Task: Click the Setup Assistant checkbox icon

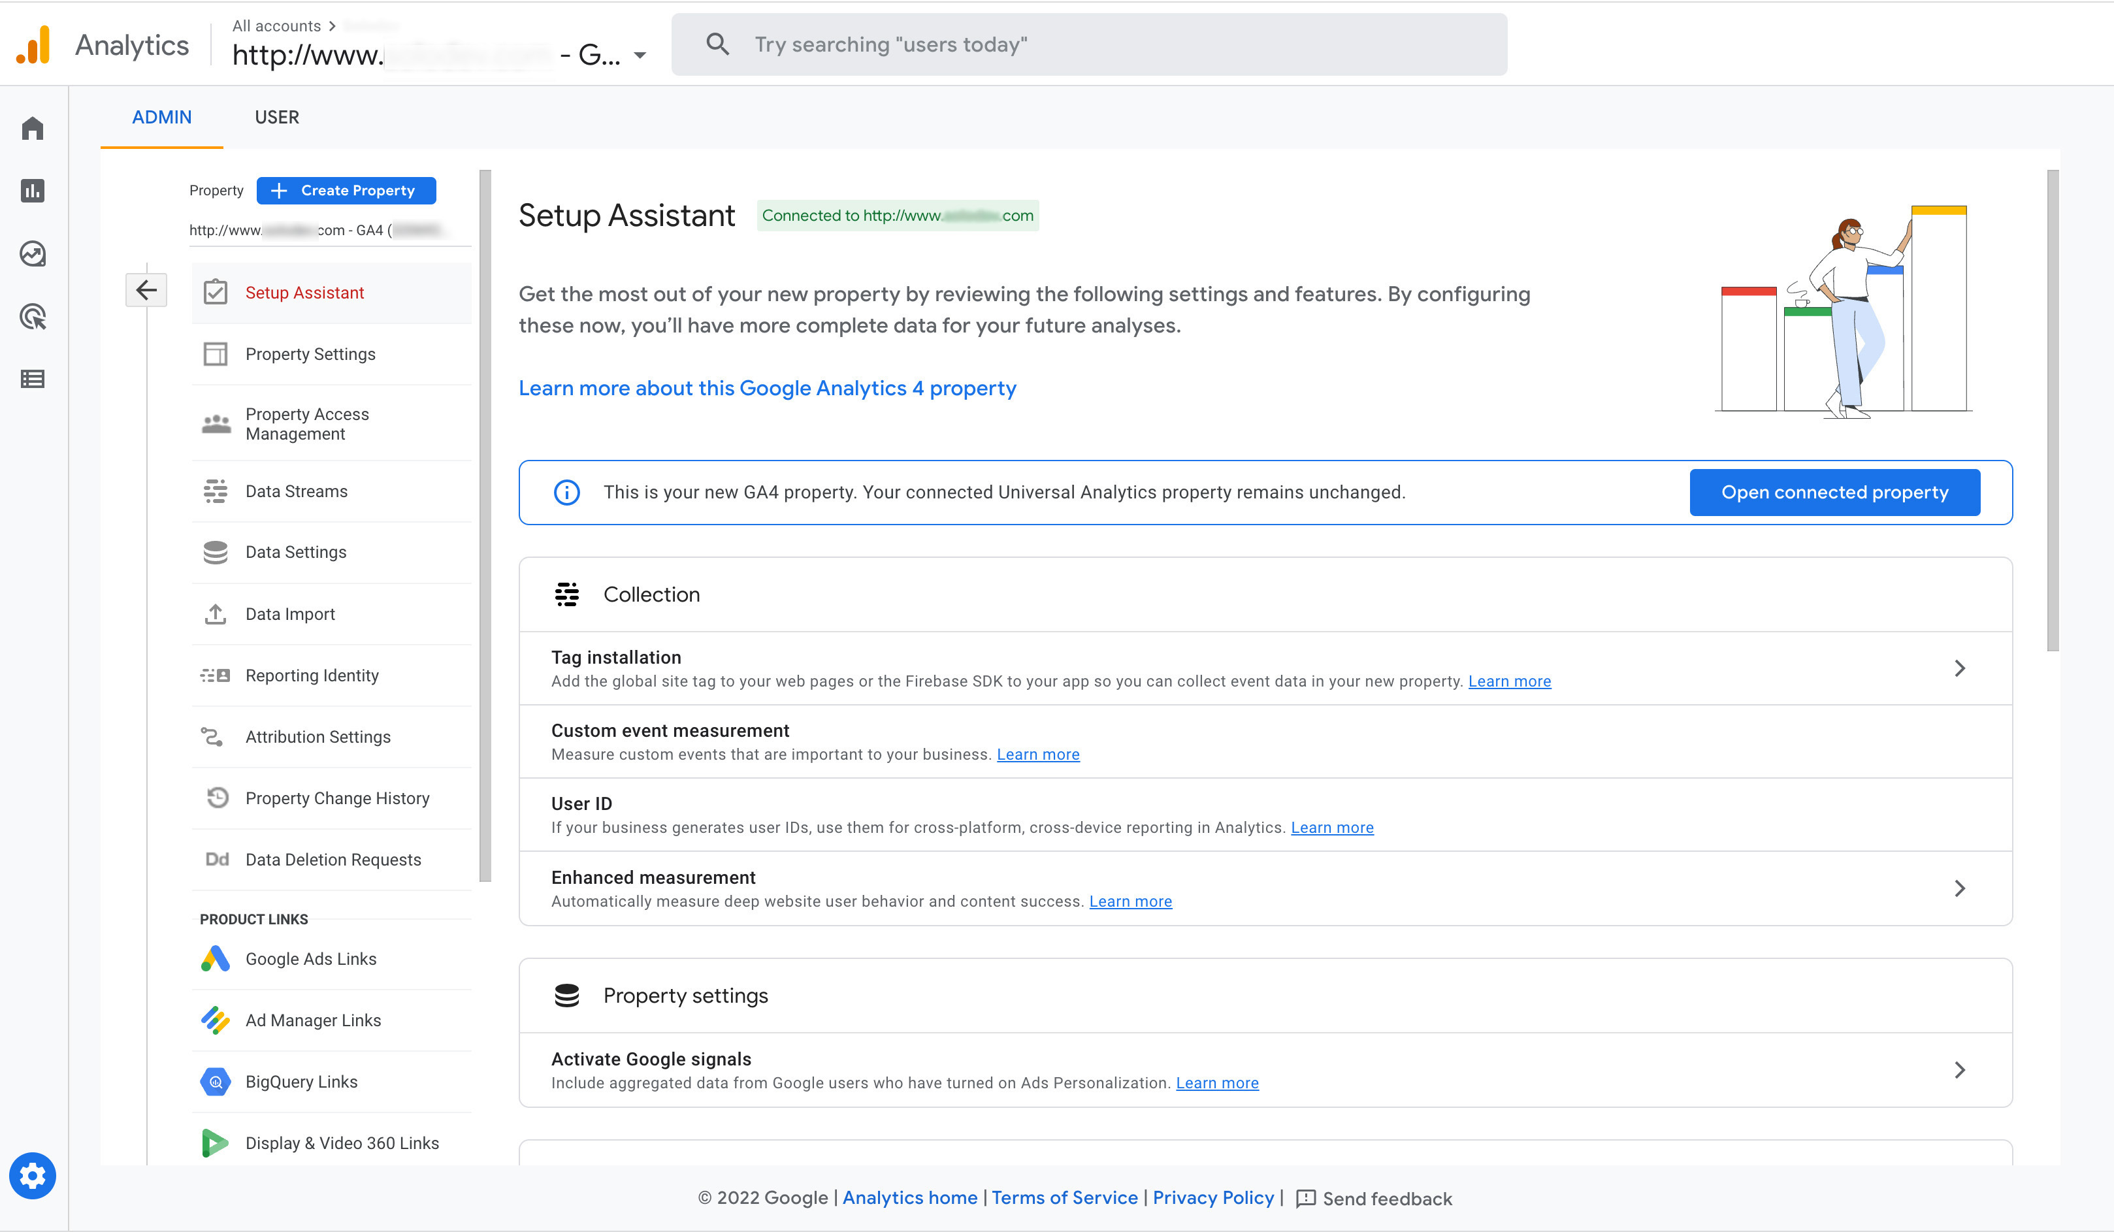Action: [x=216, y=292]
